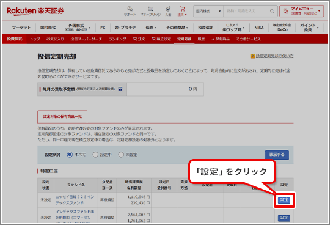Click the Rakuten 楽天証券 logo

[x=35, y=11]
